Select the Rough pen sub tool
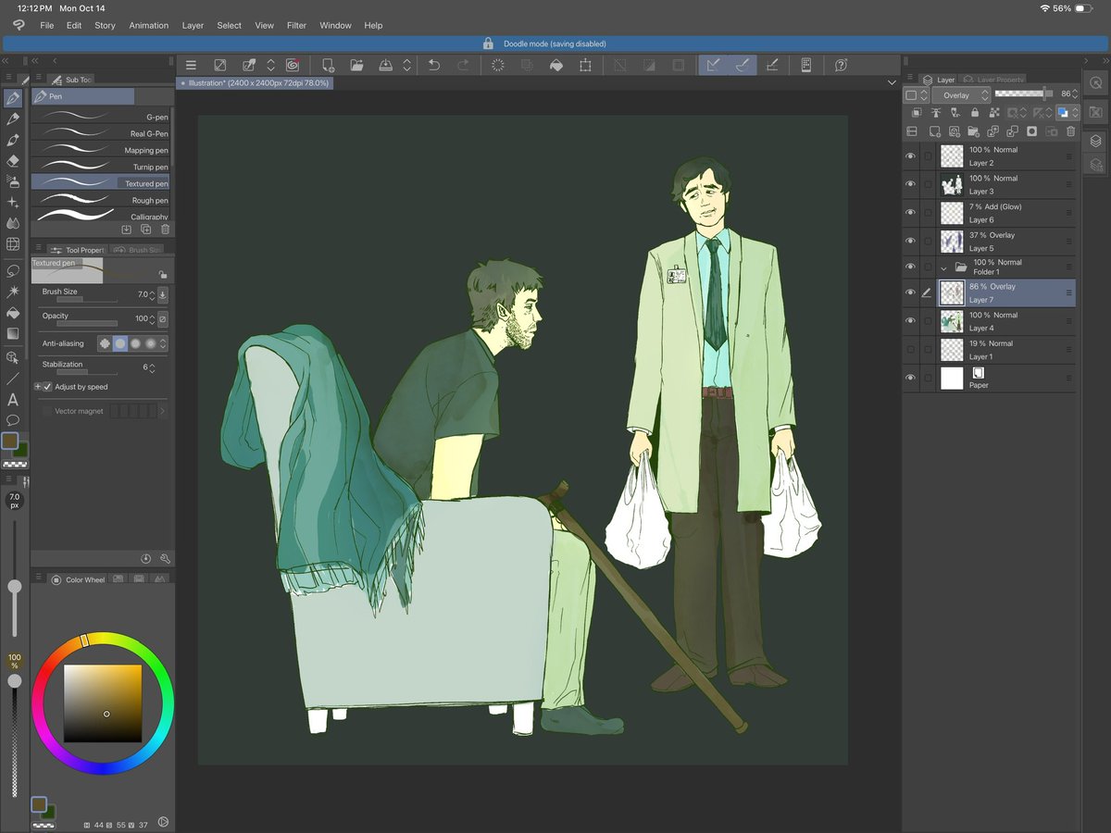The image size is (1111, 833). tap(101, 200)
